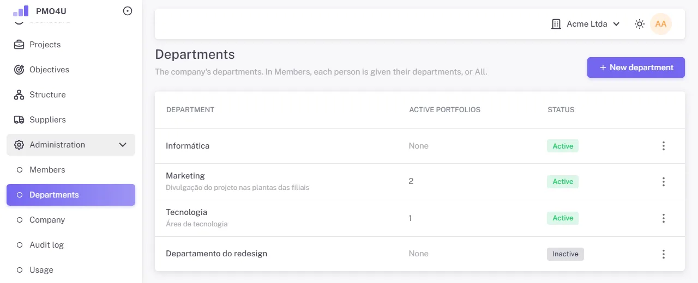The width and height of the screenshot is (698, 283).
Task: Click the Projects briefcase icon
Action: click(x=19, y=45)
